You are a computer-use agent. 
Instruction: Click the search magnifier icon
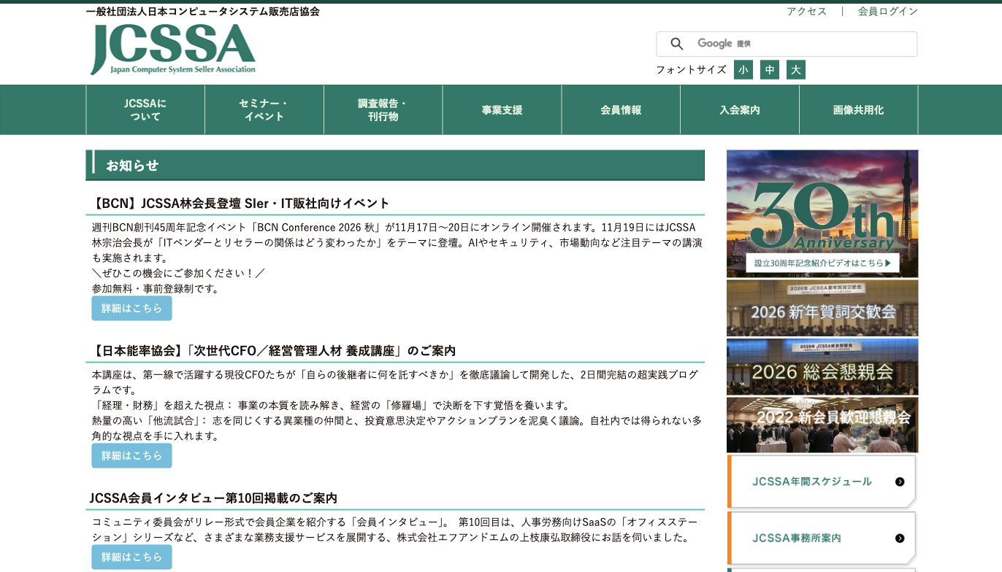(677, 44)
